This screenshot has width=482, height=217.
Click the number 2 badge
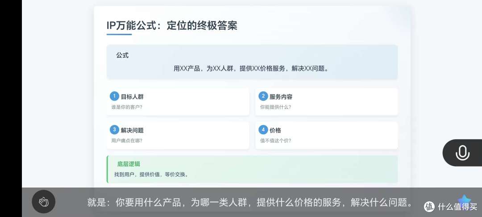[x=263, y=96]
